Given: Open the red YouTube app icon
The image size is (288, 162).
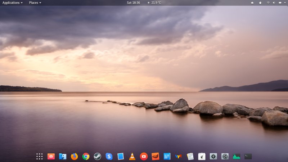Looking at the screenshot, I should [144, 156].
